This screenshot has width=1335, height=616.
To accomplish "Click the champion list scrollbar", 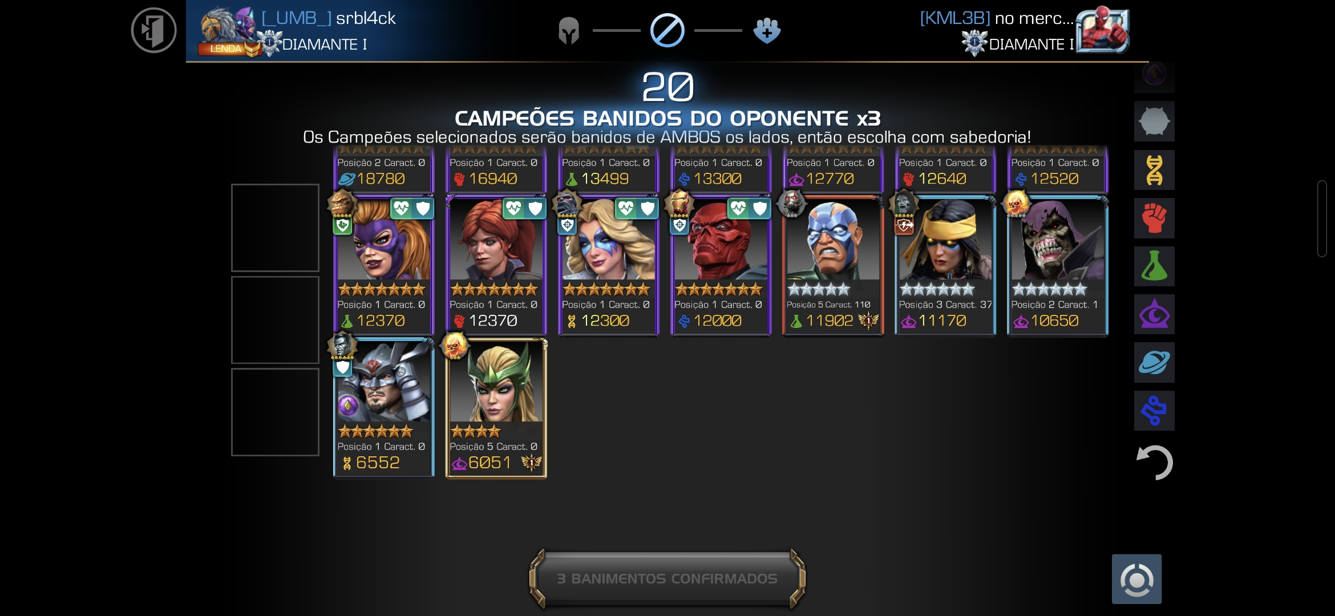I will click(1322, 218).
